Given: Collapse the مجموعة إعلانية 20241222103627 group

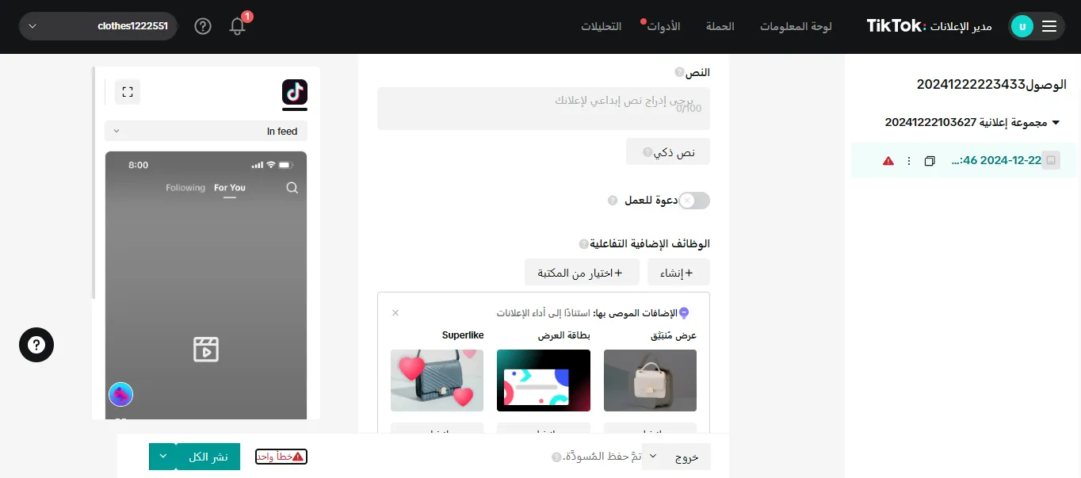Looking at the screenshot, I should click(1055, 122).
